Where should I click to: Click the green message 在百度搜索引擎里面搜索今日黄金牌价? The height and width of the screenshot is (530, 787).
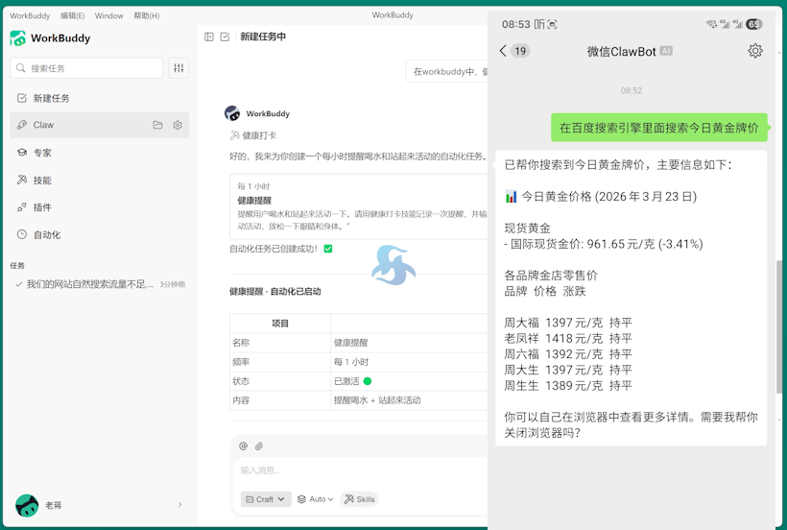659,128
